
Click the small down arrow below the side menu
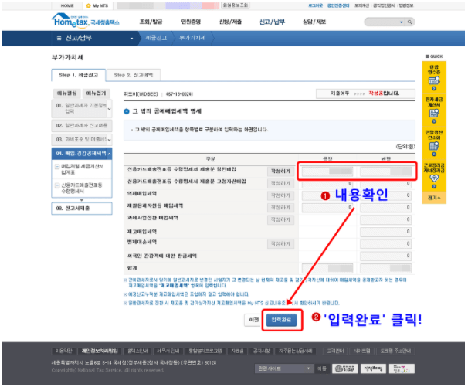click(82, 200)
